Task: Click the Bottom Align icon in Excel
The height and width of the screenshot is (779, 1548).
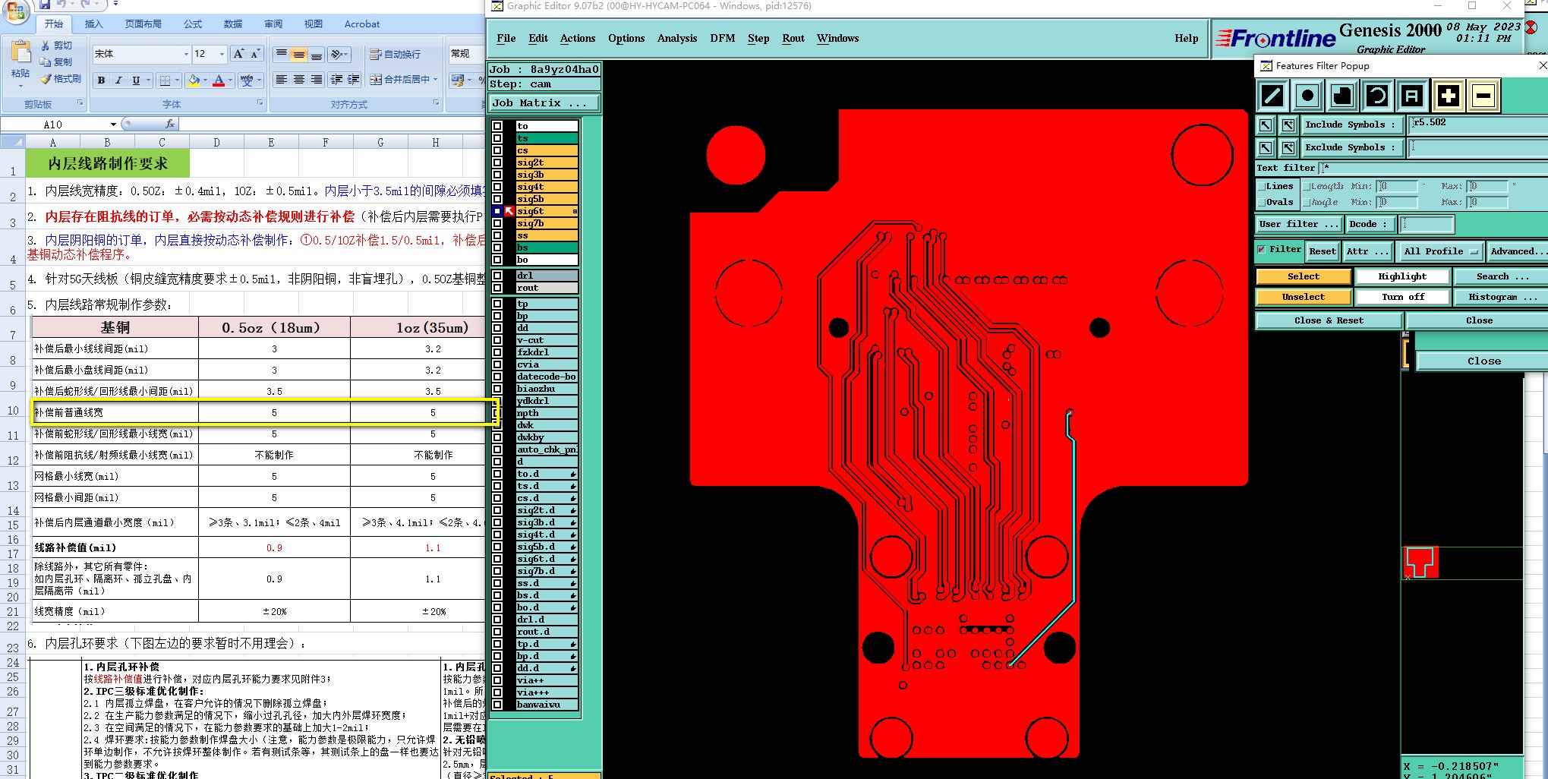Action: click(x=317, y=55)
